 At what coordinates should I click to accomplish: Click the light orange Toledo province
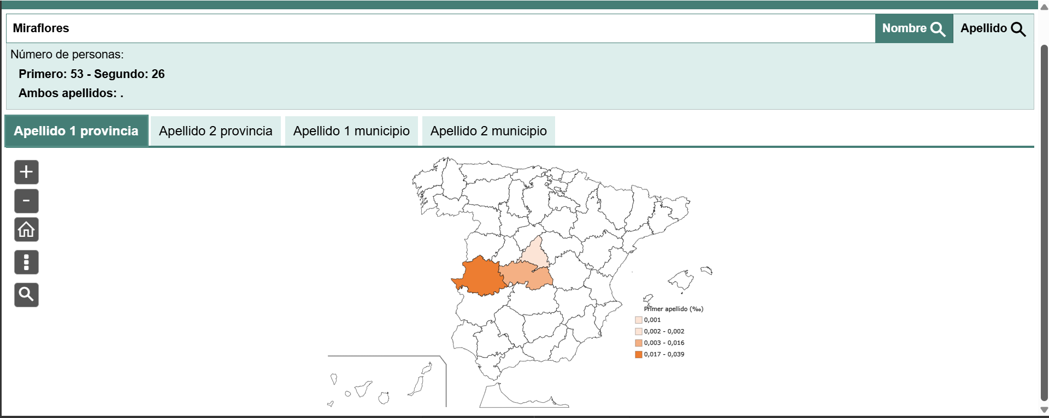tap(523, 274)
